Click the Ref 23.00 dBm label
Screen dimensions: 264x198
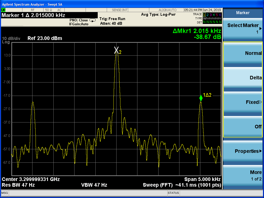pyautogui.click(x=45, y=38)
